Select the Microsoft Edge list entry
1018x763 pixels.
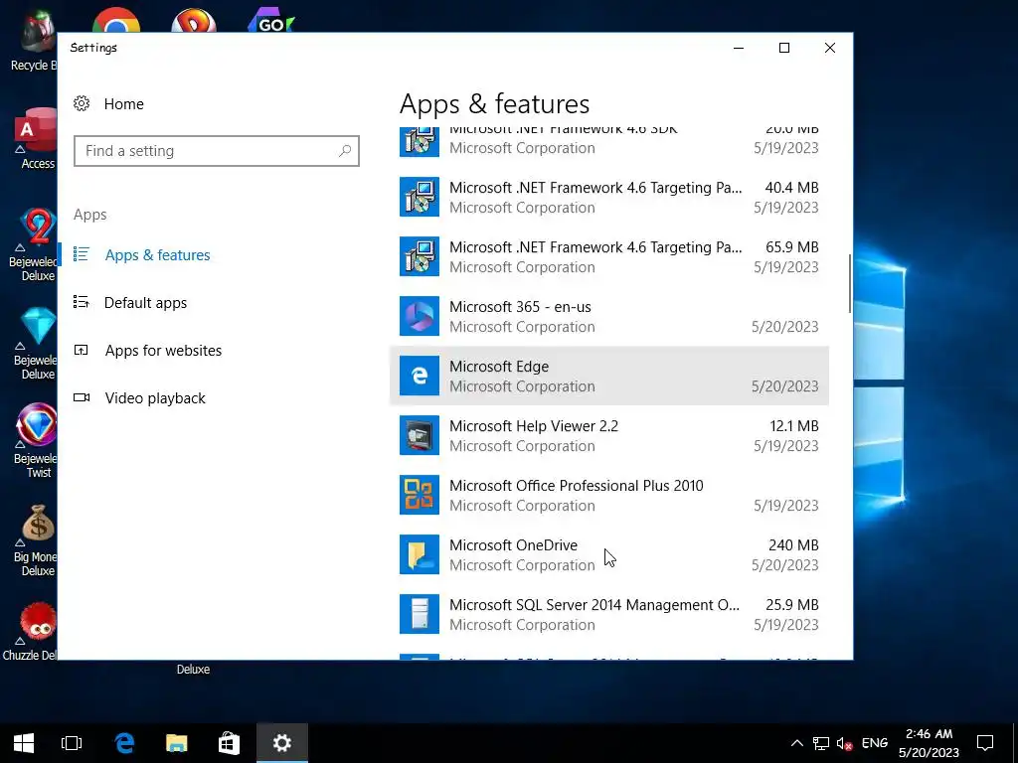click(609, 376)
